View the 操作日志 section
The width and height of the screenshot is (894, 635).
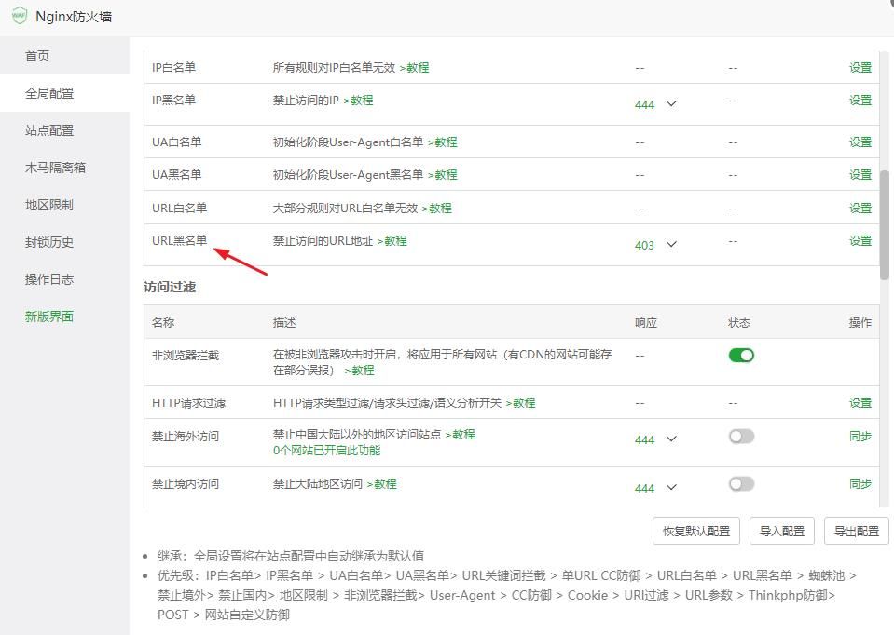tap(48, 279)
